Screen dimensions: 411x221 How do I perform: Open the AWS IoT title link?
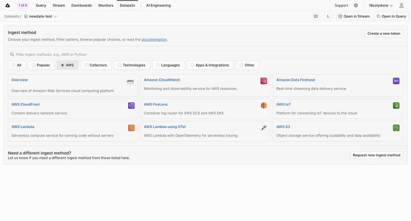tap(283, 105)
